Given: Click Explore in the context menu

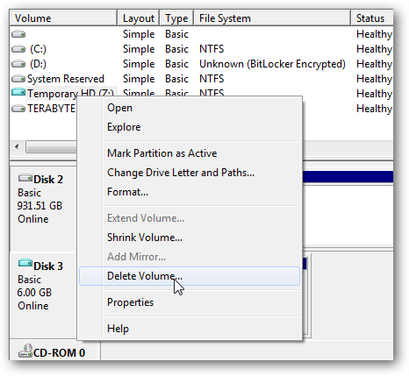Looking at the screenshot, I should coord(124,127).
